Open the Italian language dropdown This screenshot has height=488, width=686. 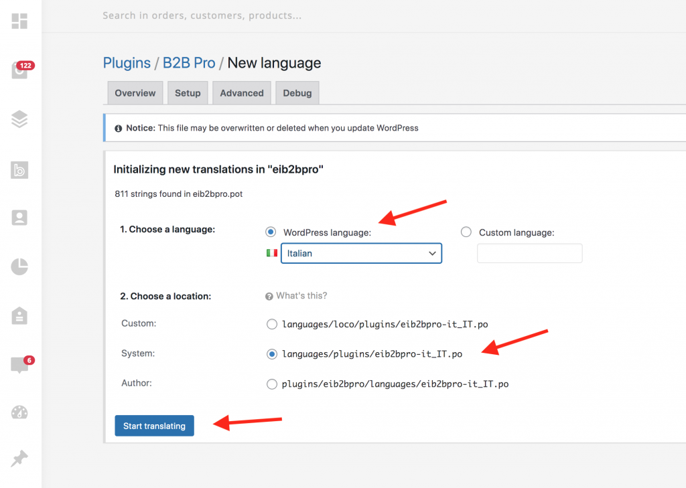tap(361, 253)
